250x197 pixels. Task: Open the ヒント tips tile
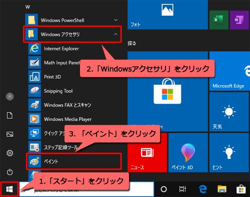tap(229, 153)
